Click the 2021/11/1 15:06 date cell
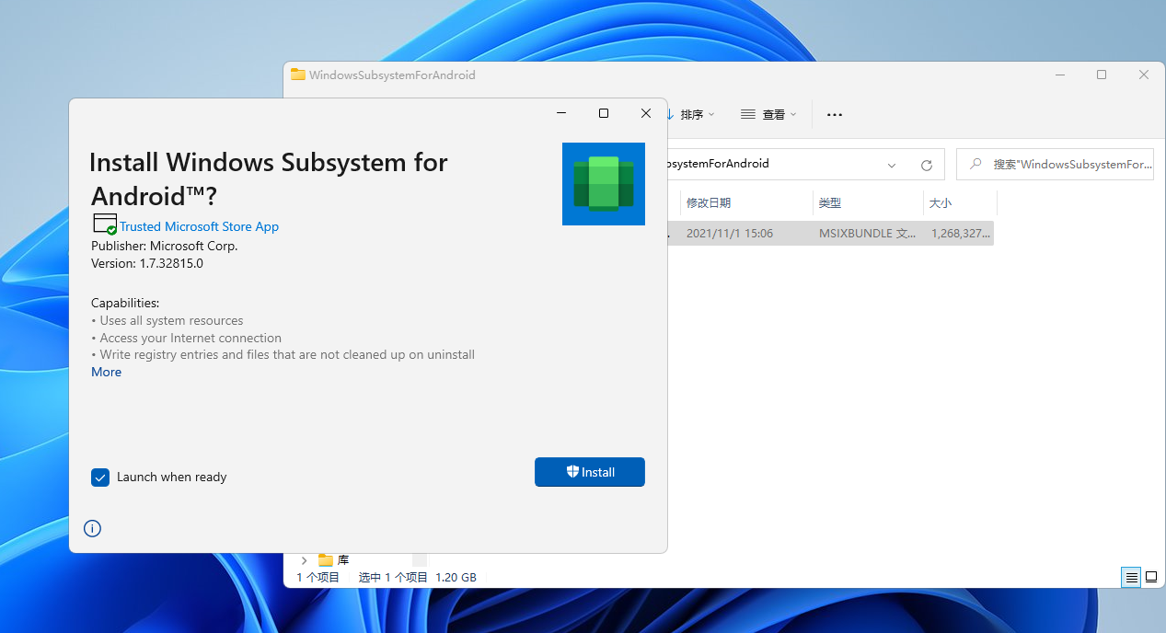 (730, 234)
